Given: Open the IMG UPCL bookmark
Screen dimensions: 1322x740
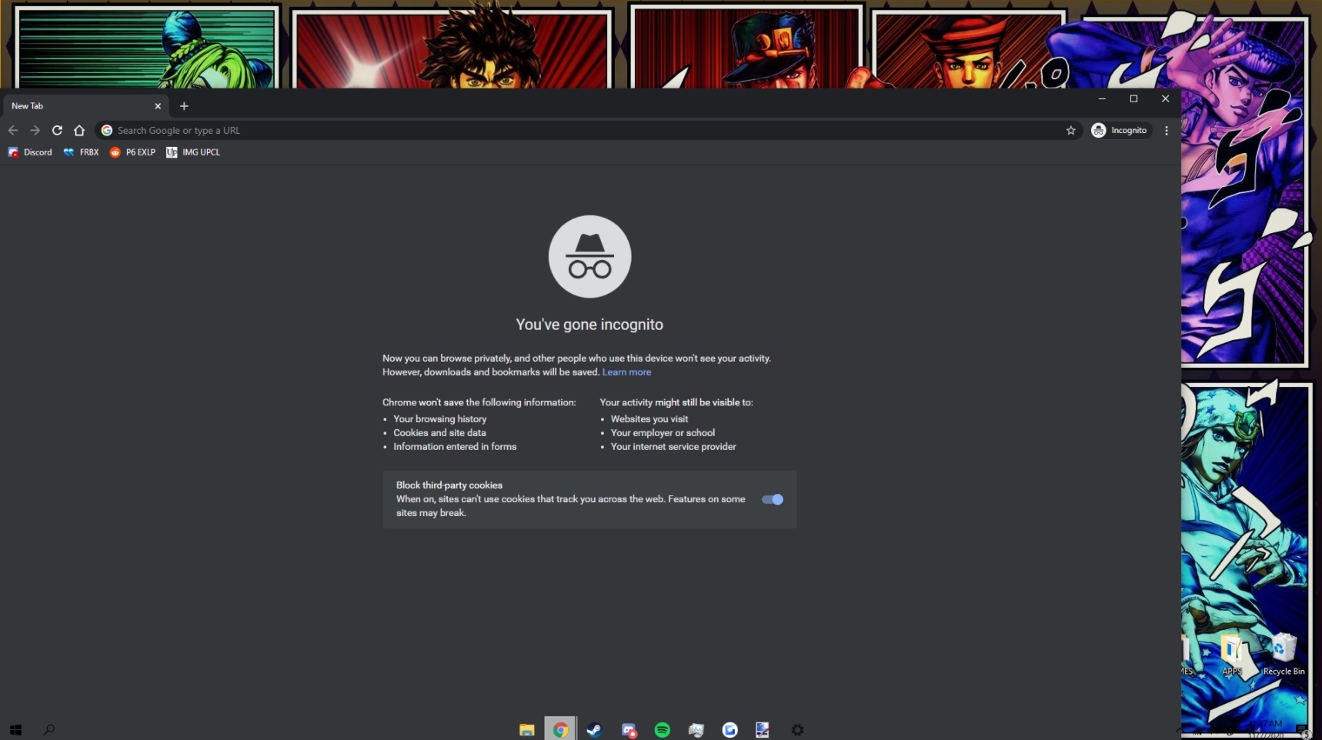Looking at the screenshot, I should coord(193,152).
